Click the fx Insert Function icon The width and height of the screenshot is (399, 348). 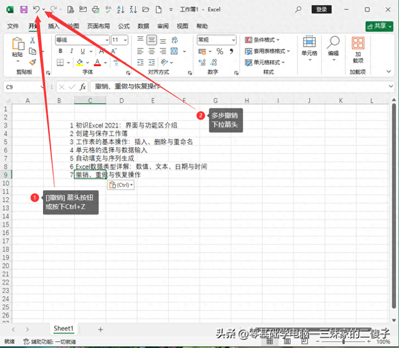pos(82,87)
